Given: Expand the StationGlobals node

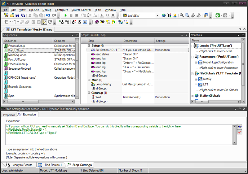Looking at the screenshot, I should pyautogui.click(x=192, y=96).
